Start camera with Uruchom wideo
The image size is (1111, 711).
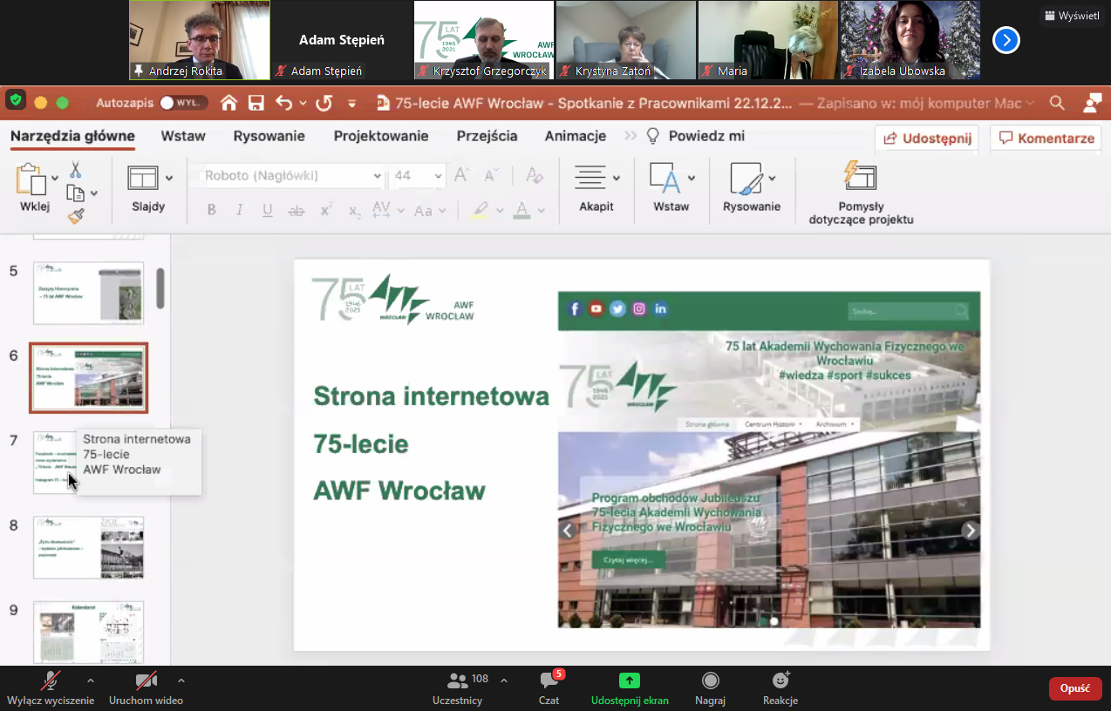pyautogui.click(x=146, y=688)
